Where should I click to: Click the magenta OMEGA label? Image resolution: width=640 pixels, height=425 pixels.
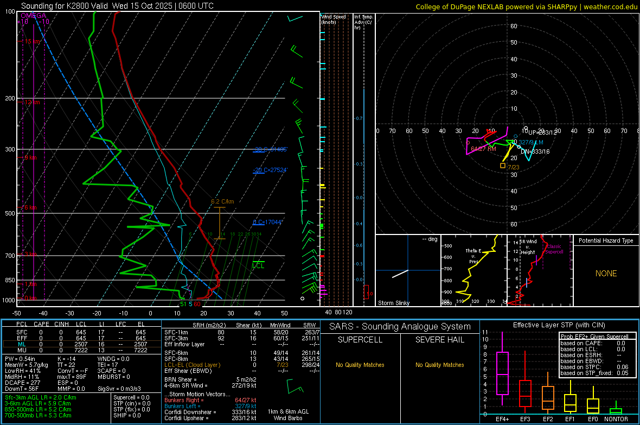(x=34, y=16)
